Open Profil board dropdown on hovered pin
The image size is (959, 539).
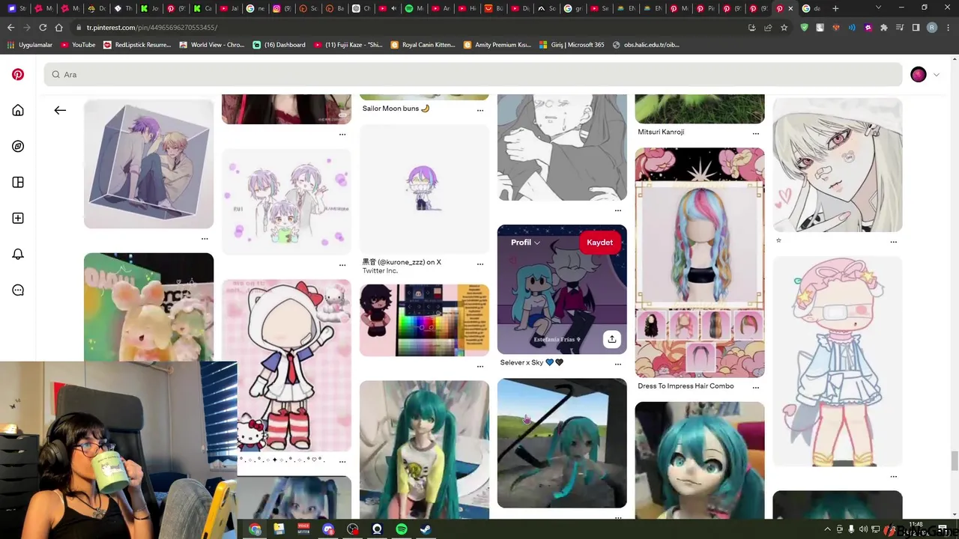coord(525,243)
